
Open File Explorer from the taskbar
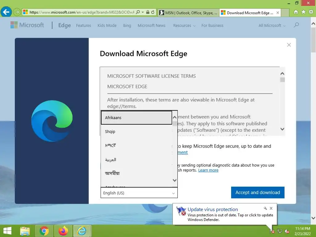(x=25, y=231)
